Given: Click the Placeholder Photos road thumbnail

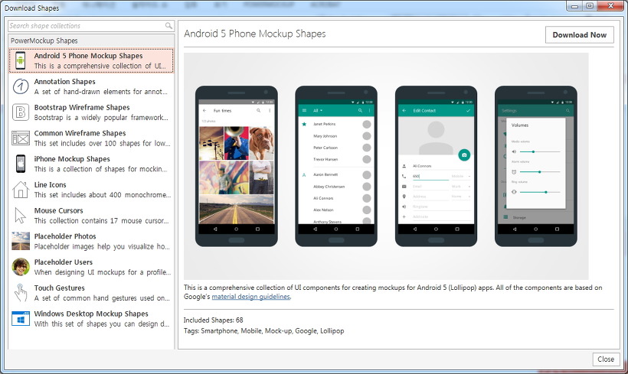Looking at the screenshot, I should [21, 241].
